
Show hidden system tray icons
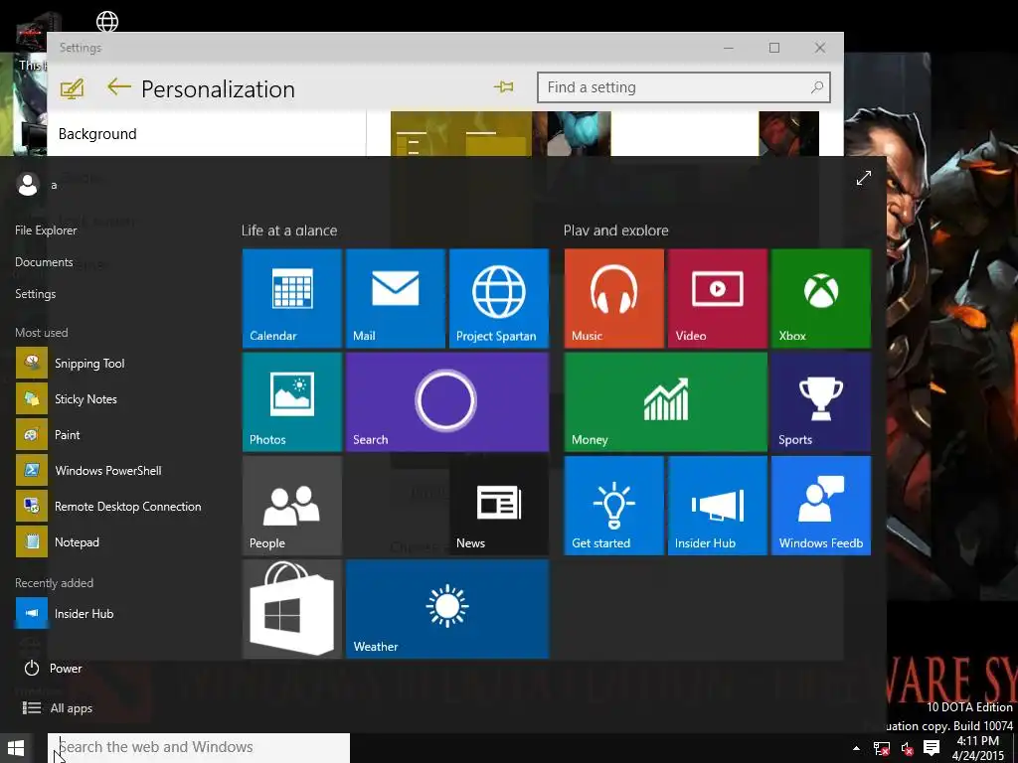pyautogui.click(x=856, y=748)
